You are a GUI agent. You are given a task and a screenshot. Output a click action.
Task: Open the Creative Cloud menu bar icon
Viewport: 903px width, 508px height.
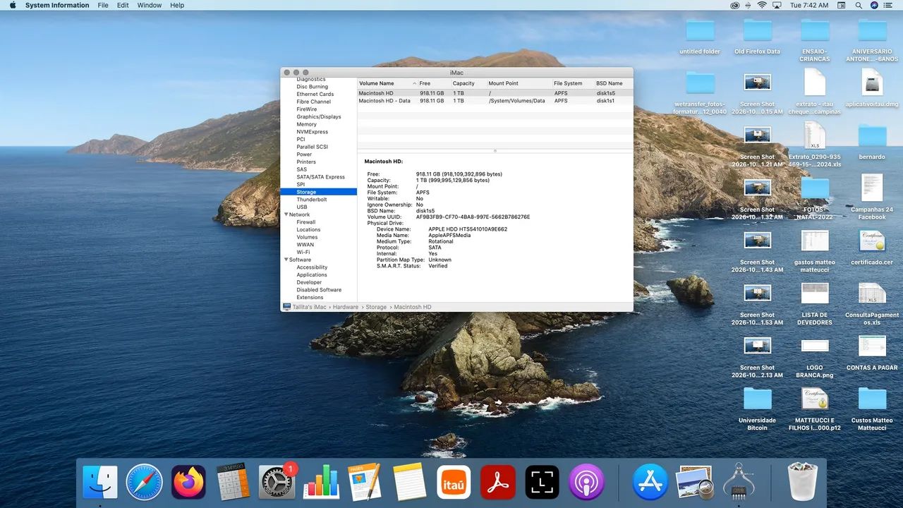click(734, 5)
